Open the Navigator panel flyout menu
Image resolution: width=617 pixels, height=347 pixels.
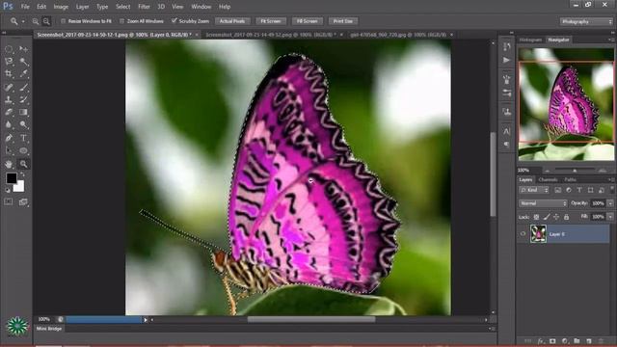(x=611, y=40)
